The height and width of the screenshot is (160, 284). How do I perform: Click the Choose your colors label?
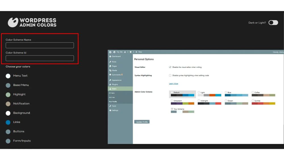[18, 67]
